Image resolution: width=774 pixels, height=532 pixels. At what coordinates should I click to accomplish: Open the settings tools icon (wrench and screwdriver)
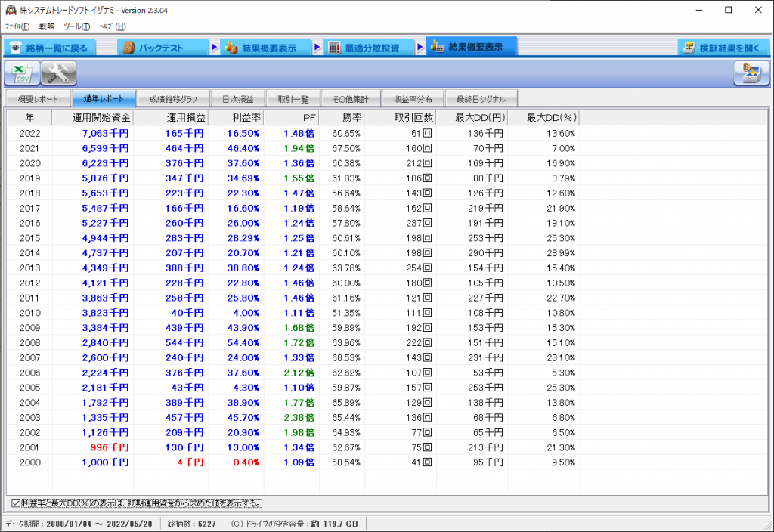tap(58, 74)
